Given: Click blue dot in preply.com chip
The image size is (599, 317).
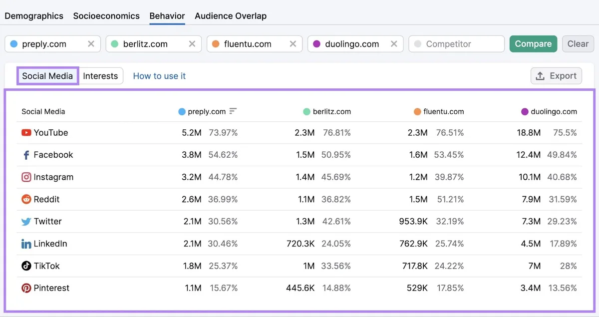Looking at the screenshot, I should tap(14, 44).
